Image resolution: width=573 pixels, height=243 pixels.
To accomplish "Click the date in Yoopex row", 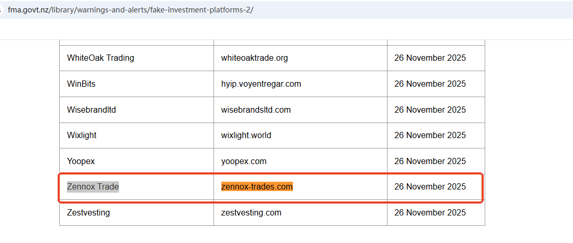I will coord(430,161).
